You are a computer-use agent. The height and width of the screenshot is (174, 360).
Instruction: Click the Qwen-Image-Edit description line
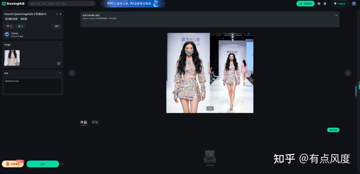(100, 18)
